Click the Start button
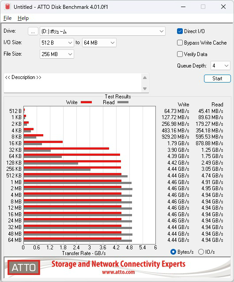Viewport: 234px width, 282px height. pyautogui.click(x=217, y=79)
